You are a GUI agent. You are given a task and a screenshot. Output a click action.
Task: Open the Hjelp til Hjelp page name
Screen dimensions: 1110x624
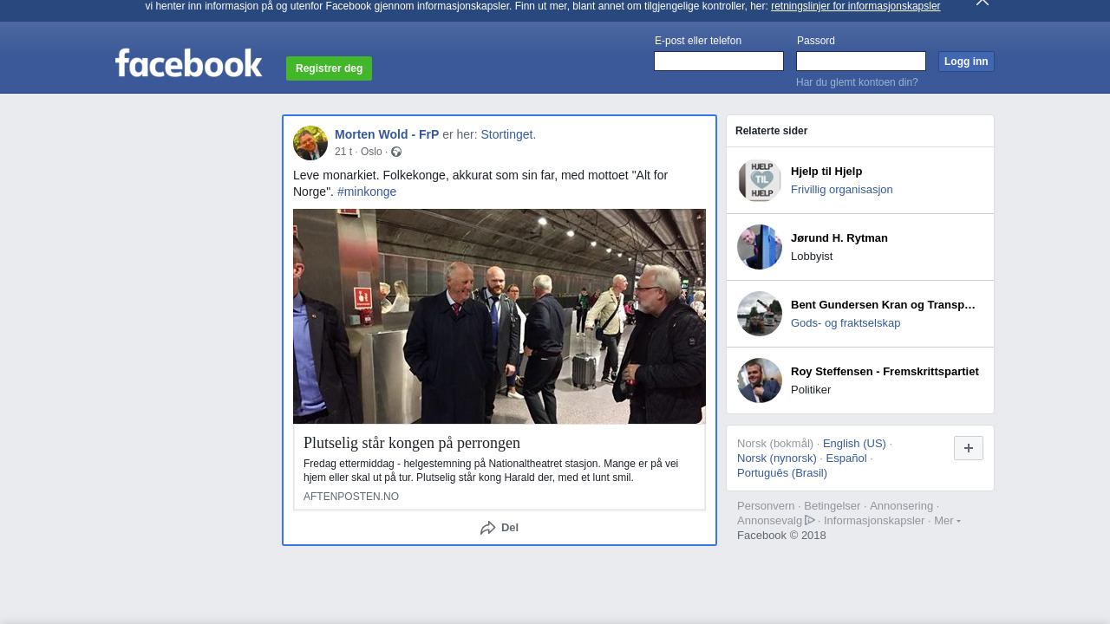pos(826,171)
